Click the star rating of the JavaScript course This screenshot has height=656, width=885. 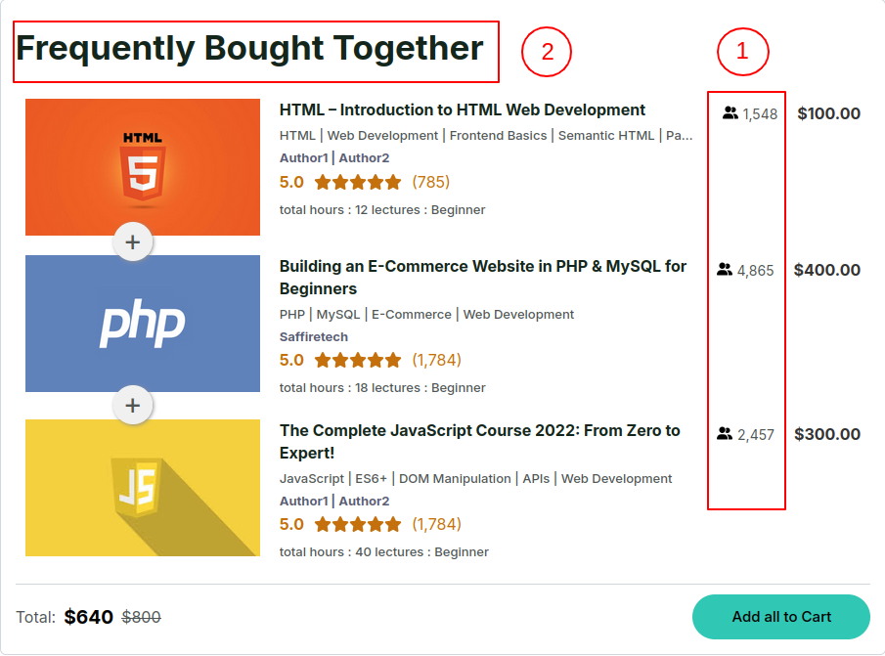358,524
